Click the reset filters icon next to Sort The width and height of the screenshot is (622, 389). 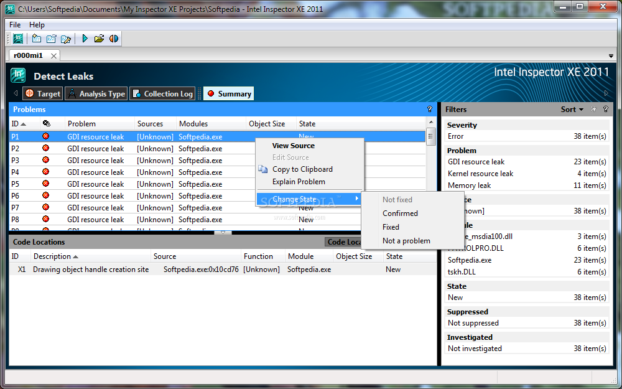593,109
